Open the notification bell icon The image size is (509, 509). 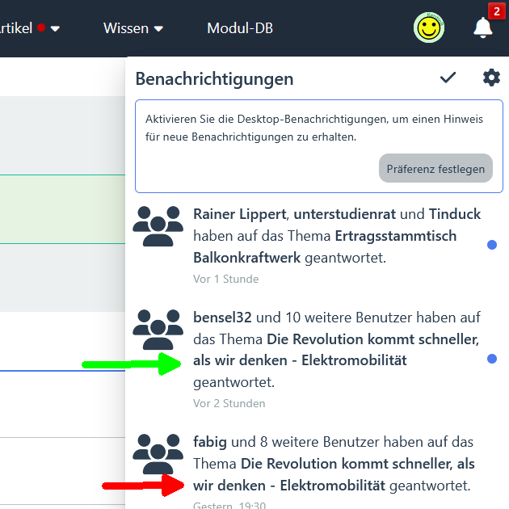pos(482,28)
